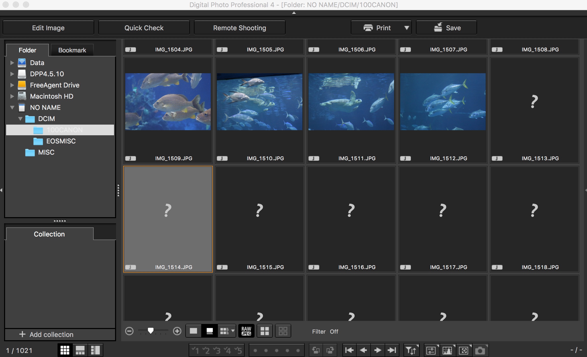Screen dimensions: 587x357
Task: Switch to thumbnail grid layout view
Action: coord(65,350)
